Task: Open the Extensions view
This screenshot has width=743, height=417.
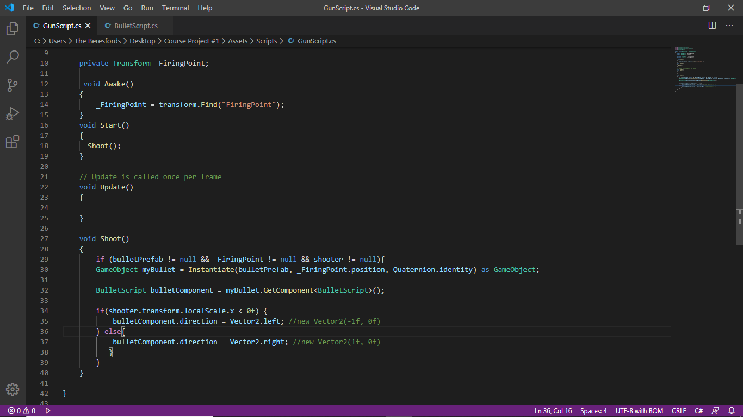Action: pyautogui.click(x=13, y=142)
